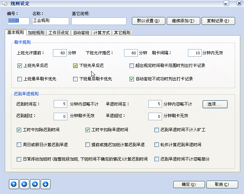Viewport: 244px width, 194px height.
Task: Click the 名称 input field
Action: [50, 21]
